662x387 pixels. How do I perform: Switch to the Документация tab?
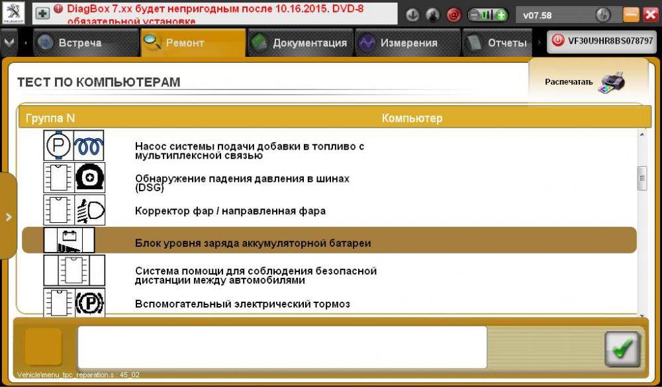300,43
